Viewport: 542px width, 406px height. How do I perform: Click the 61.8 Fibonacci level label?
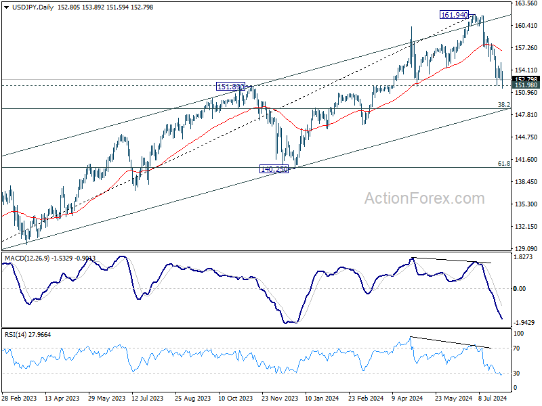[504, 163]
